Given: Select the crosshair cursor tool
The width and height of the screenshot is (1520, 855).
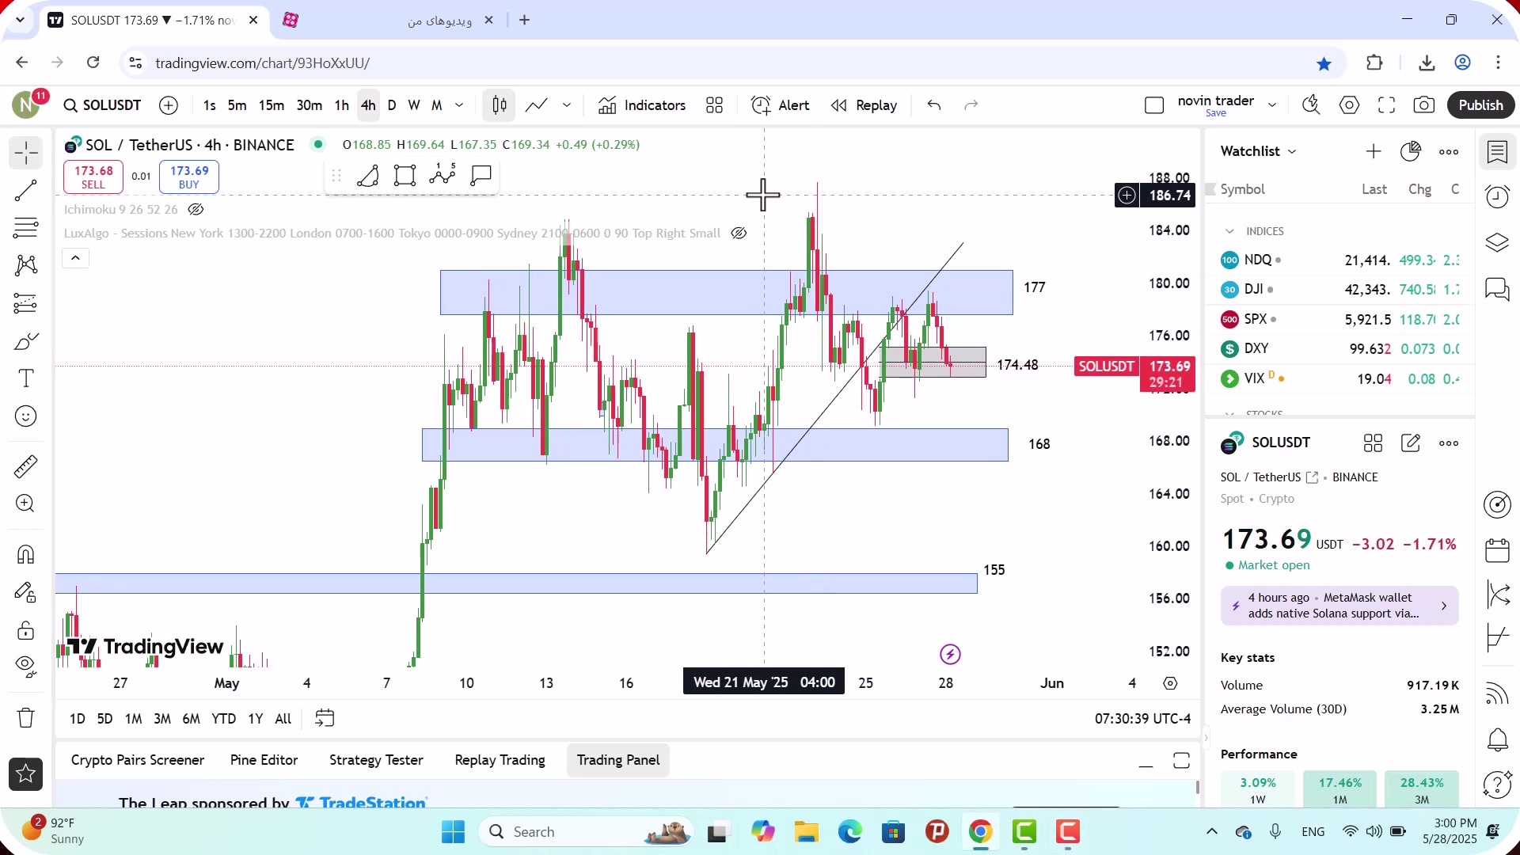Looking at the screenshot, I should point(26,153).
